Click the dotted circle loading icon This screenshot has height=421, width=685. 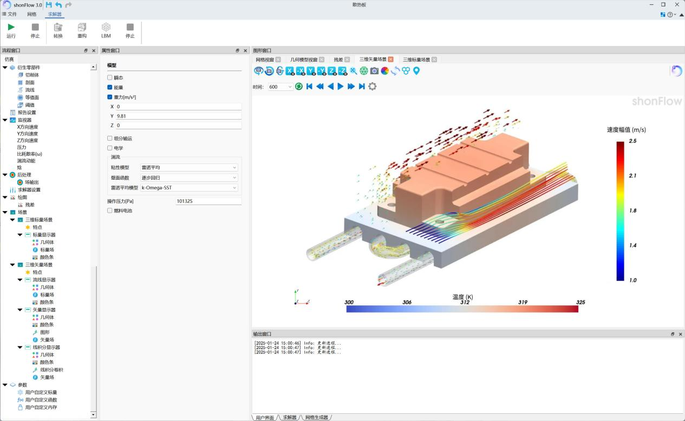[373, 87]
